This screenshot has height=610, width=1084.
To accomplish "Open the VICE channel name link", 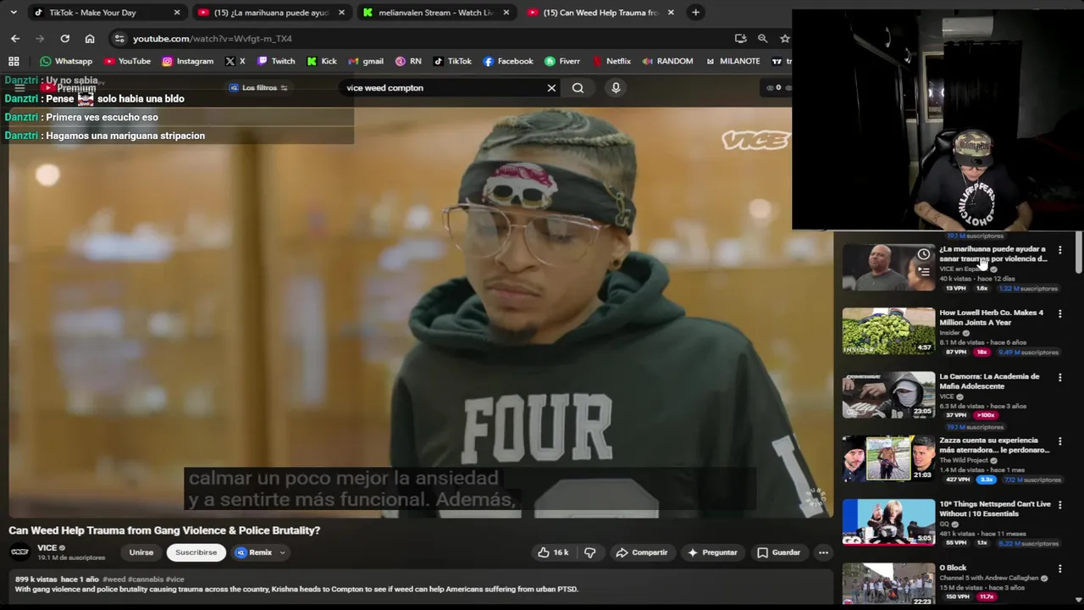I will click(47, 548).
